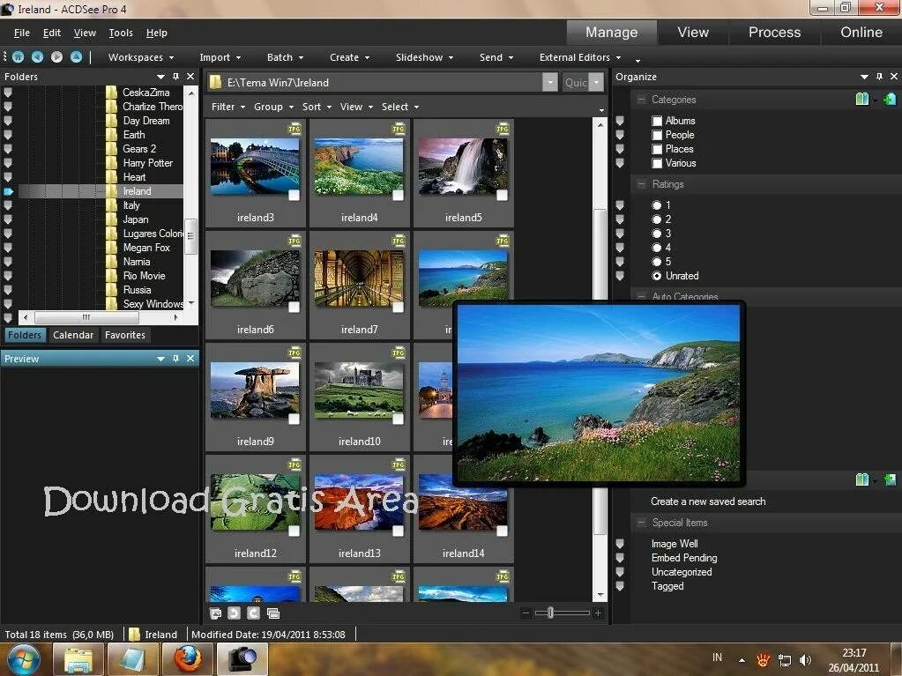This screenshot has height=676, width=902.
Task: Switch to the Online mode tab
Action: (861, 33)
